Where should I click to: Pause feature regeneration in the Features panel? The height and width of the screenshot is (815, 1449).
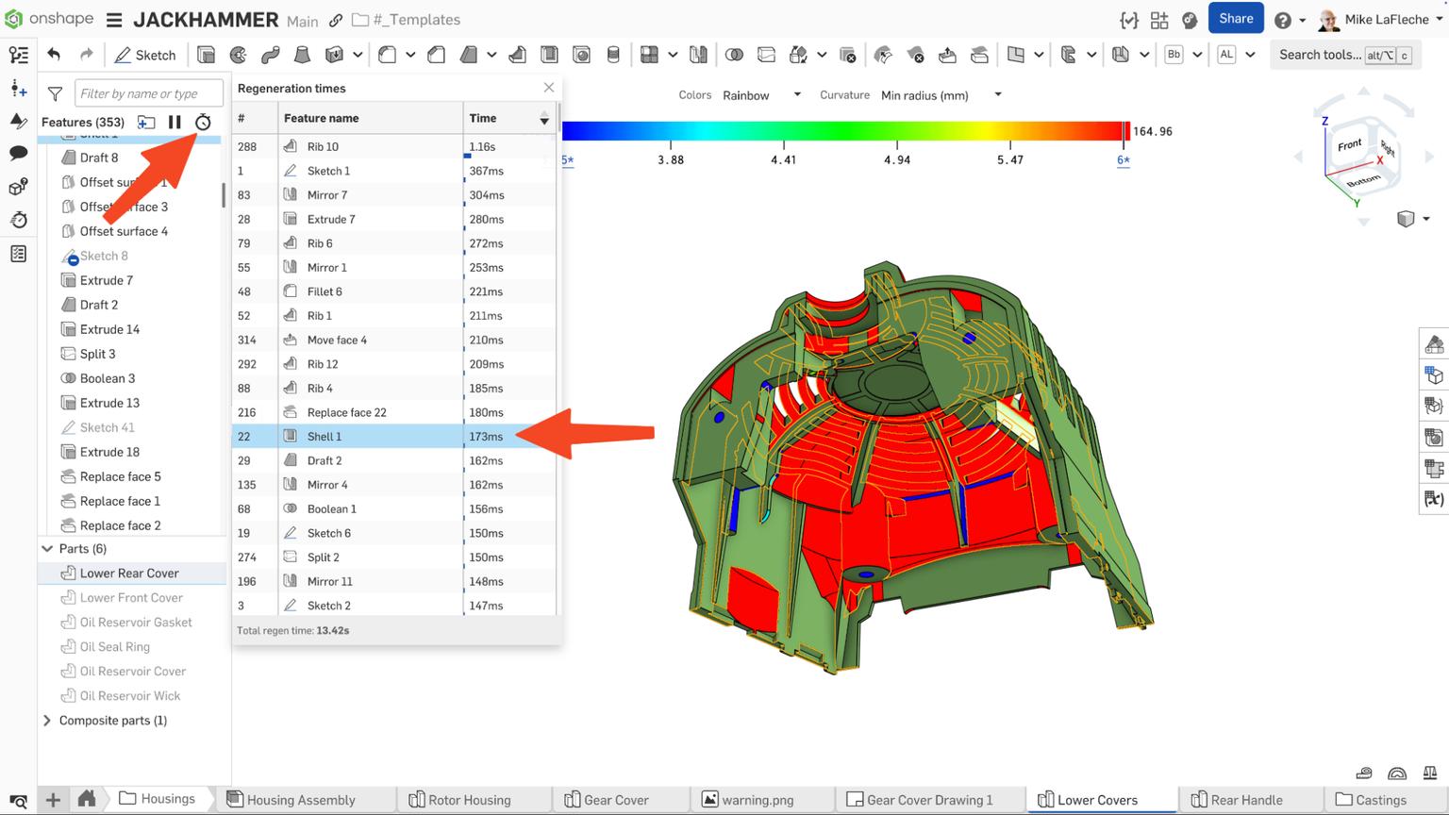(175, 122)
